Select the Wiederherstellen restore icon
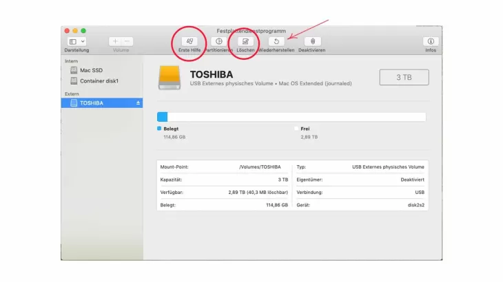The width and height of the screenshot is (503, 282). (276, 42)
